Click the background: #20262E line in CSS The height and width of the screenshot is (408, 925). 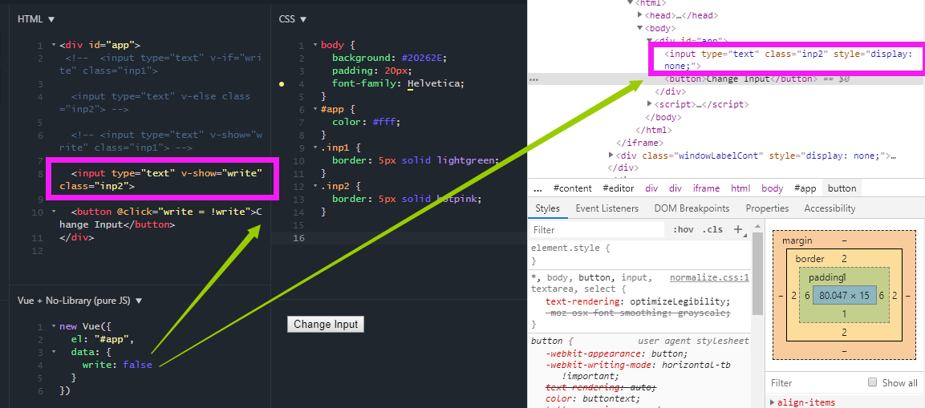pos(389,58)
